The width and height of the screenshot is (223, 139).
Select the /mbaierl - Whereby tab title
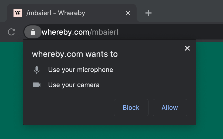tap(56, 13)
